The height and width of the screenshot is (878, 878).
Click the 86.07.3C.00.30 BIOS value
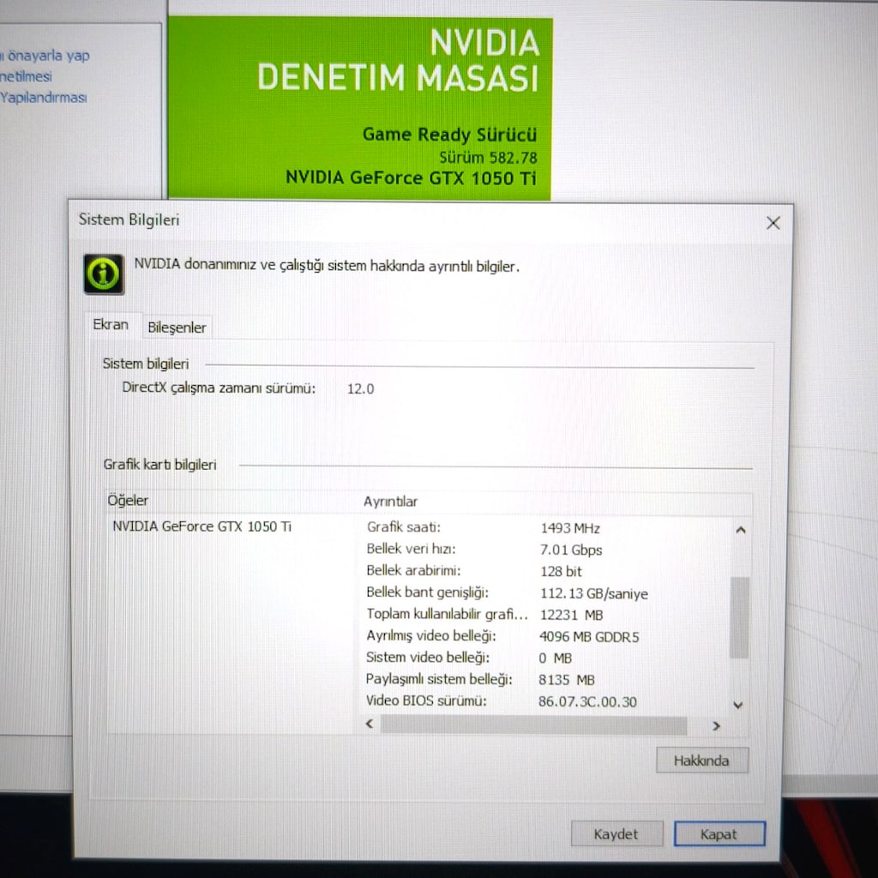point(587,701)
